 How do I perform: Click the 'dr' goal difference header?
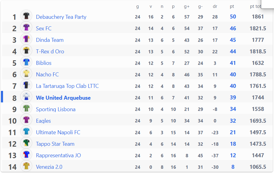pyautogui.click(x=215, y=6)
